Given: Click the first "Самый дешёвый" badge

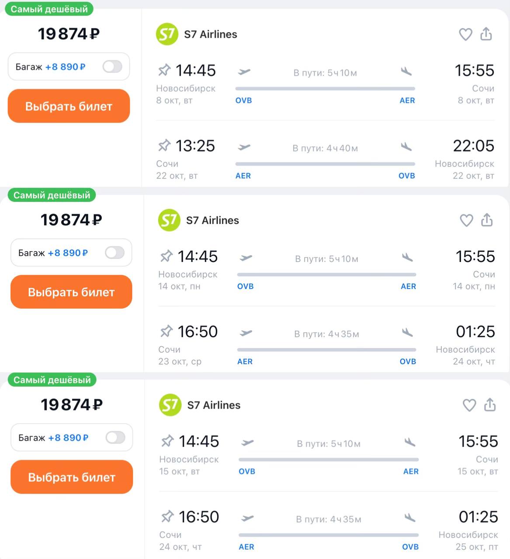Looking at the screenshot, I should (x=49, y=9).
